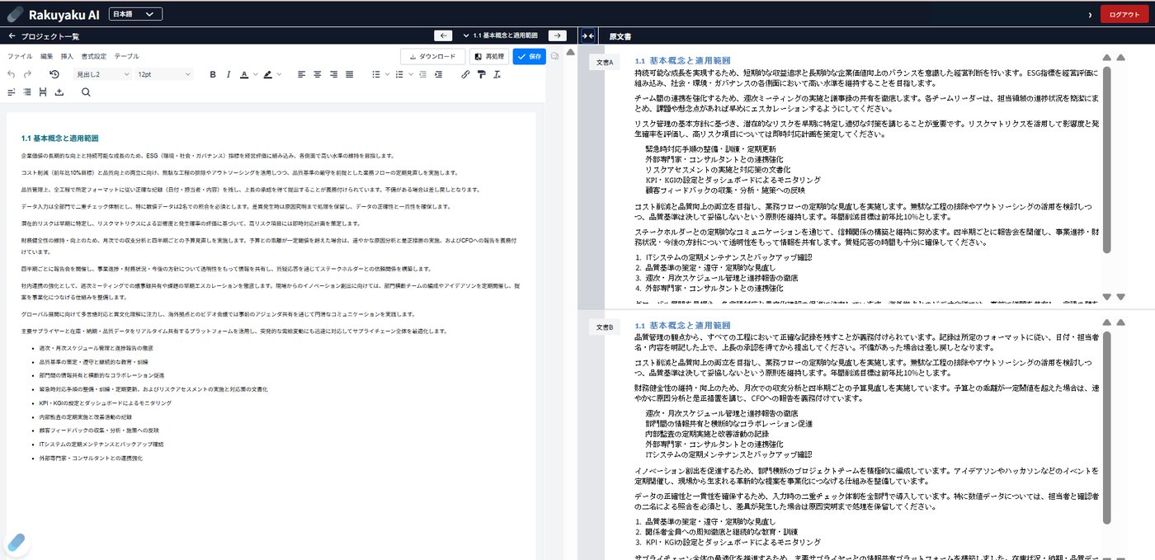Click the ログアウト button

point(1124,14)
